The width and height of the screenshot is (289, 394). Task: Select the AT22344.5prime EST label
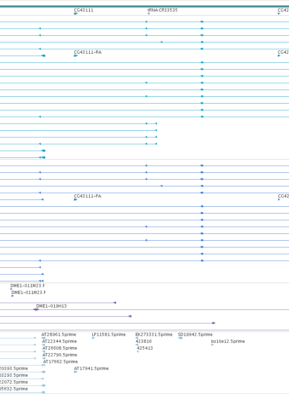[59, 341]
